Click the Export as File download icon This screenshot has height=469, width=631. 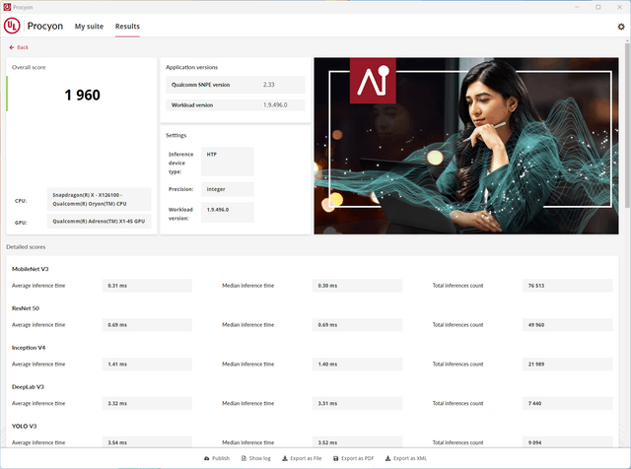[285, 458]
